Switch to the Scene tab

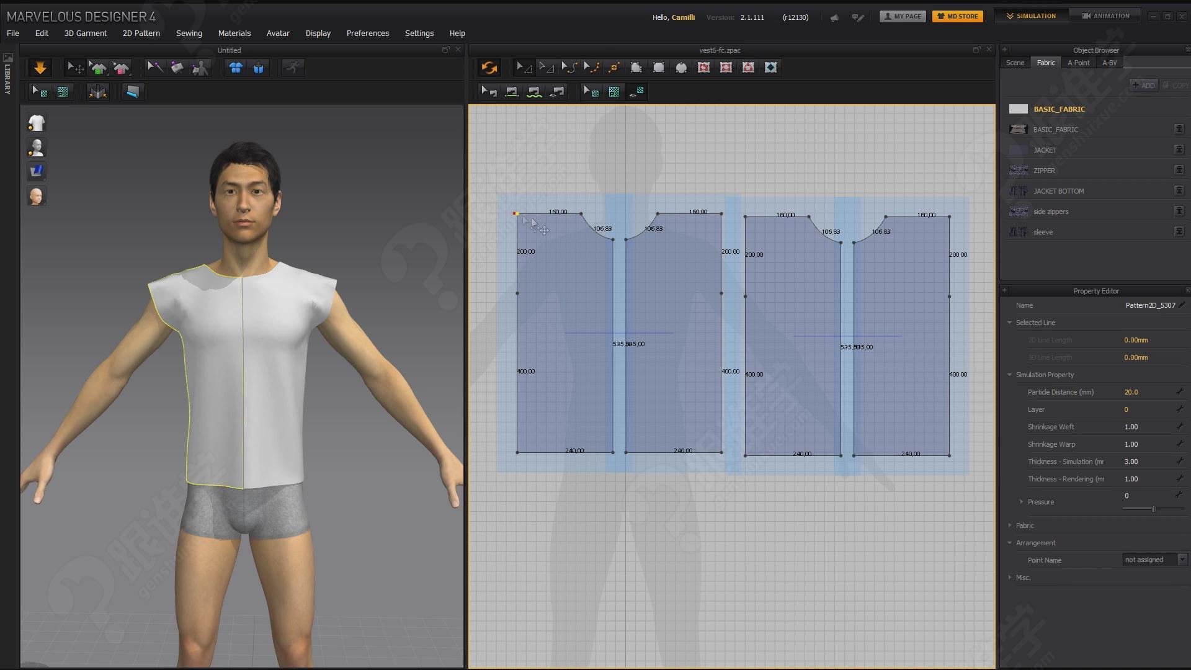pos(1015,63)
